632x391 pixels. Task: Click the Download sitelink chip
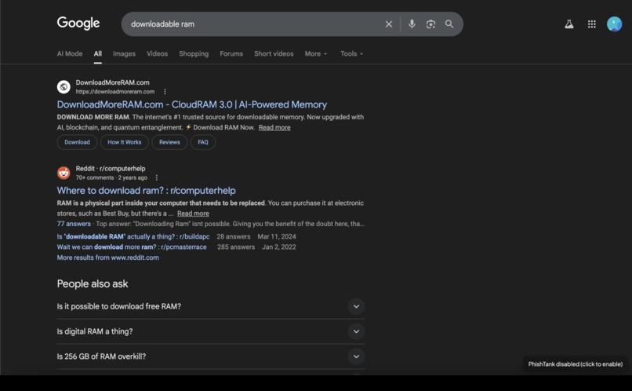77,142
